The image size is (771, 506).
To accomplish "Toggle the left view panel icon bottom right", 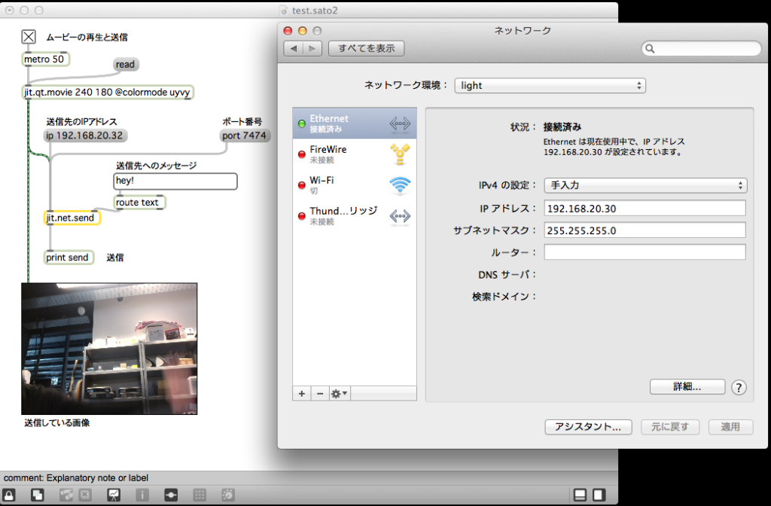I will tap(580, 495).
